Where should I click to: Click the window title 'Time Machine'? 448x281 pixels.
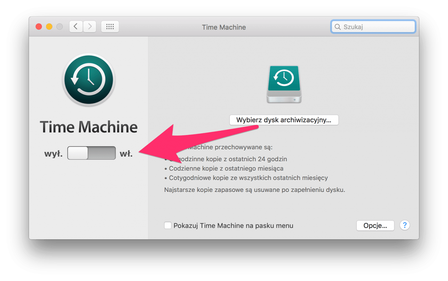point(224,27)
